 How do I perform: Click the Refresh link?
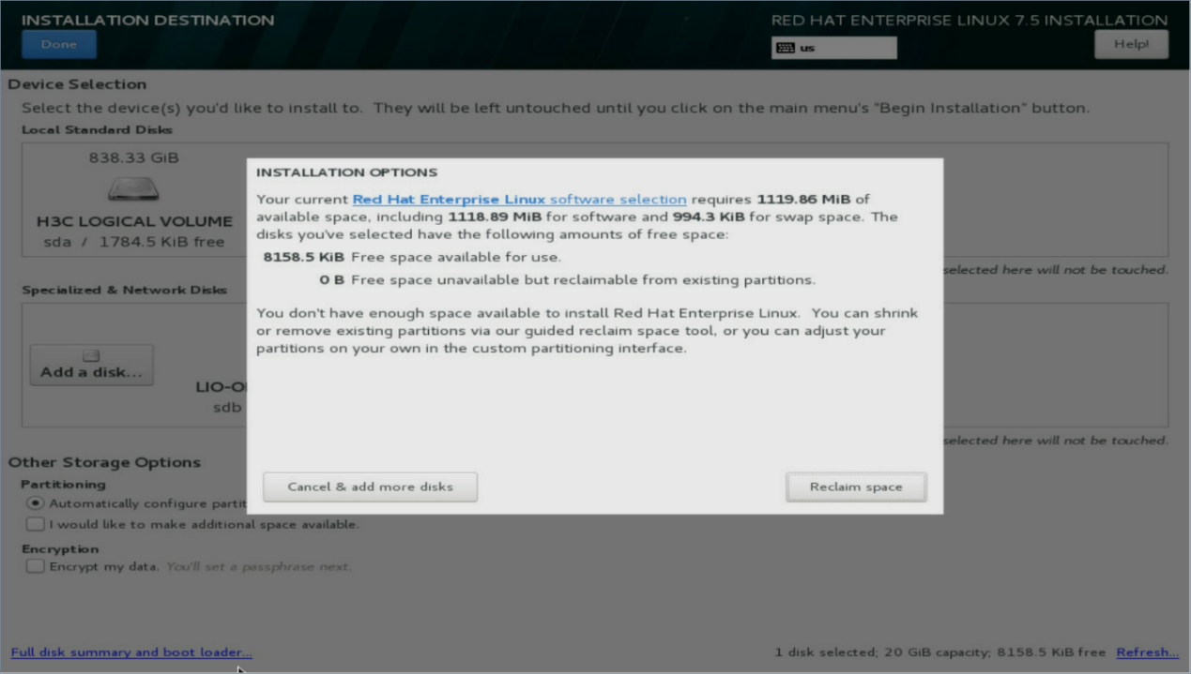coord(1148,652)
